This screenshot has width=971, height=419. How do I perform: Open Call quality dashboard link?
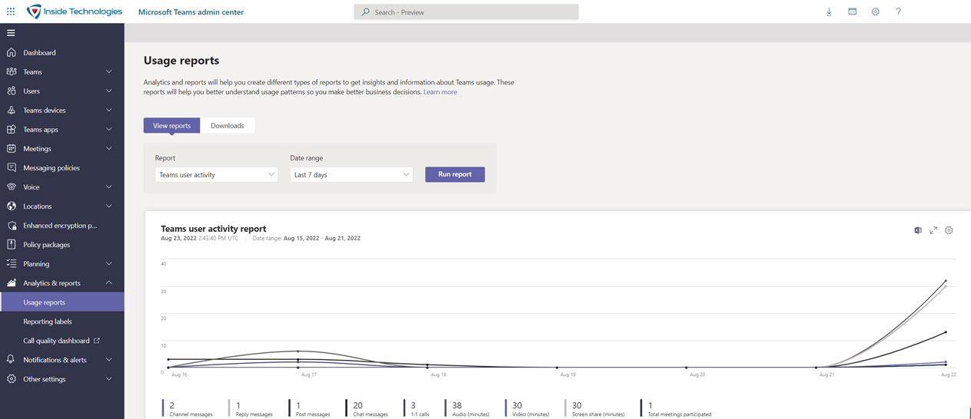click(62, 340)
